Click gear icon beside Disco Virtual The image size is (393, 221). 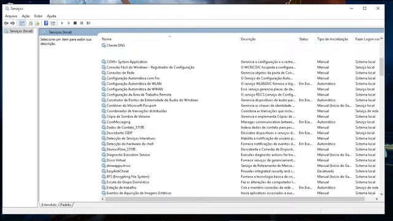(x=104, y=160)
